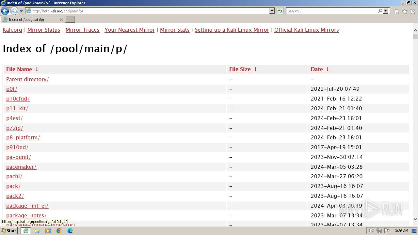Image resolution: width=418 pixels, height=235 pixels.
Task: Click the 3:26 AM system clock
Action: tap(401, 231)
